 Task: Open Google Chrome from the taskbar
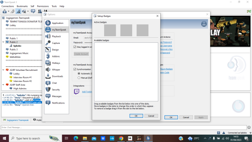click(x=121, y=138)
